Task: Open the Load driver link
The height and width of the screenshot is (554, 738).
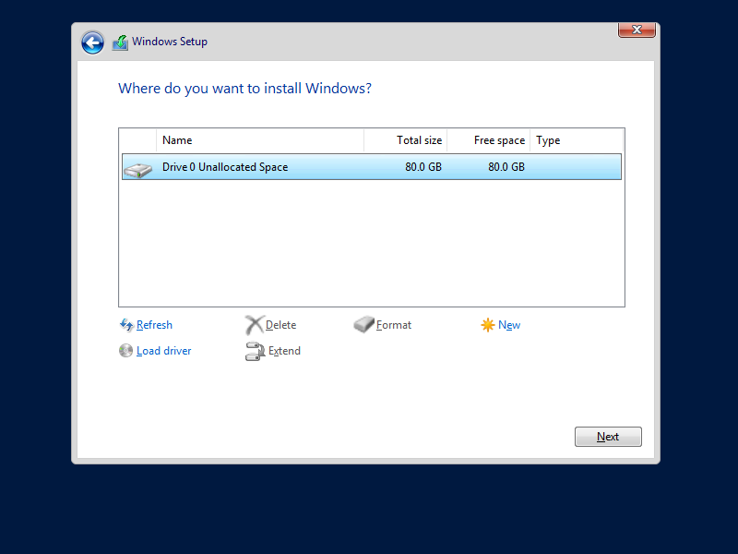Action: 164,351
